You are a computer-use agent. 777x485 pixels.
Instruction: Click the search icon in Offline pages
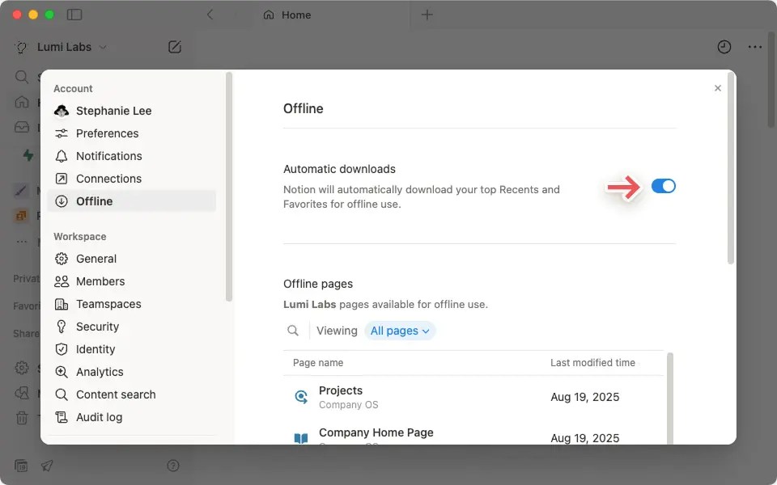click(x=293, y=331)
